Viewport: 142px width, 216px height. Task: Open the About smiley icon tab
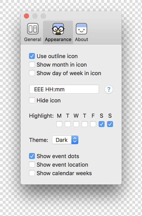click(81, 29)
